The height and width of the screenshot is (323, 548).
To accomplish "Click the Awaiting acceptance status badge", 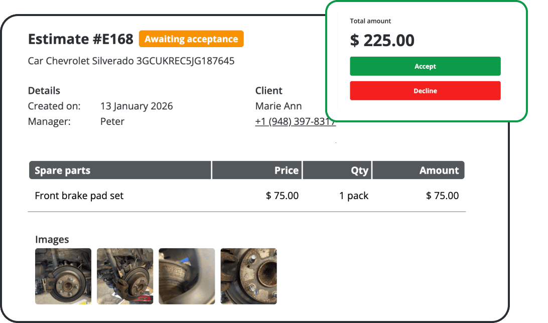I will 191,39.
